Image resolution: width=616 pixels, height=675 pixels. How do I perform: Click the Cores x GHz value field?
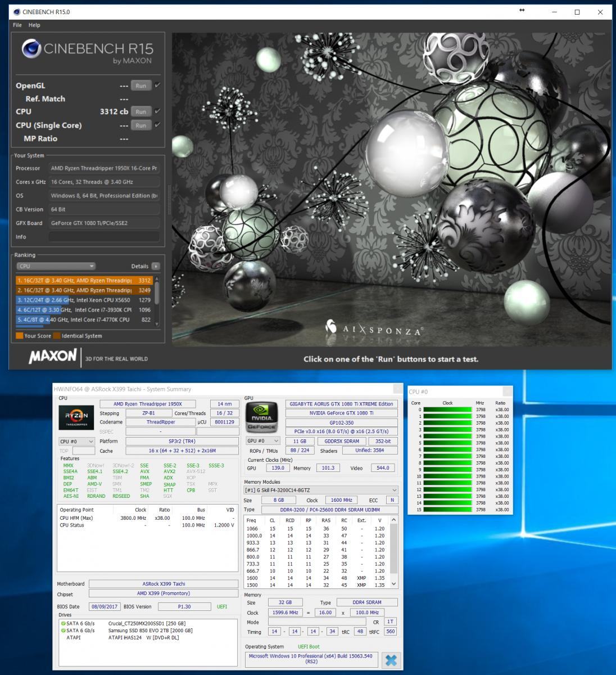104,182
